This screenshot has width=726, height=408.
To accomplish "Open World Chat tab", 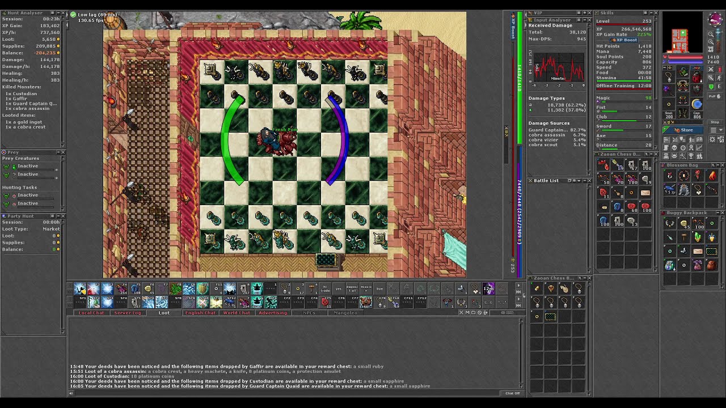I will click(x=237, y=313).
